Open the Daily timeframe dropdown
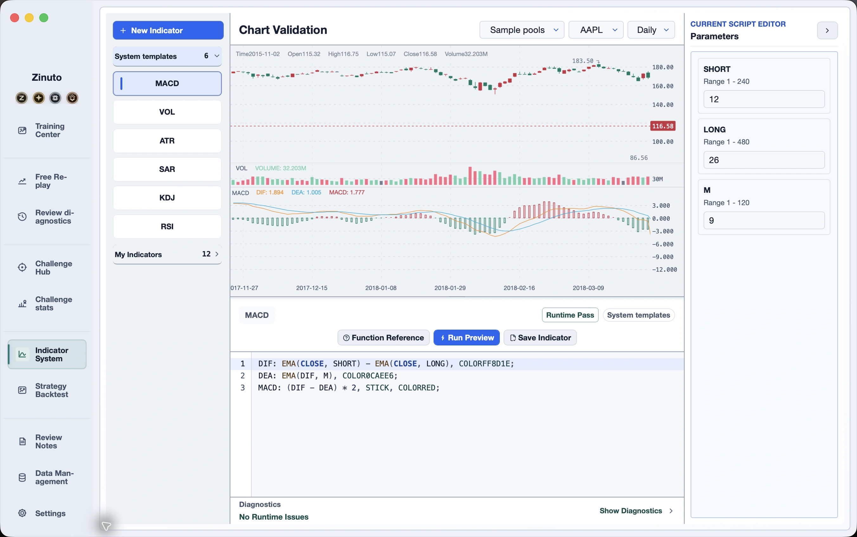Screen dimensions: 857x537 point(651,30)
